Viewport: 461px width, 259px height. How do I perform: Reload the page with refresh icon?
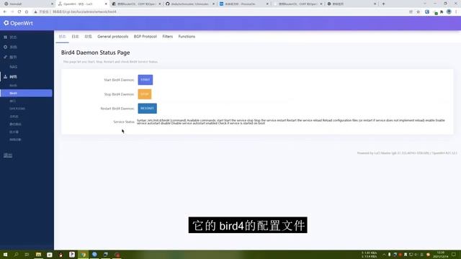[x=19, y=12]
